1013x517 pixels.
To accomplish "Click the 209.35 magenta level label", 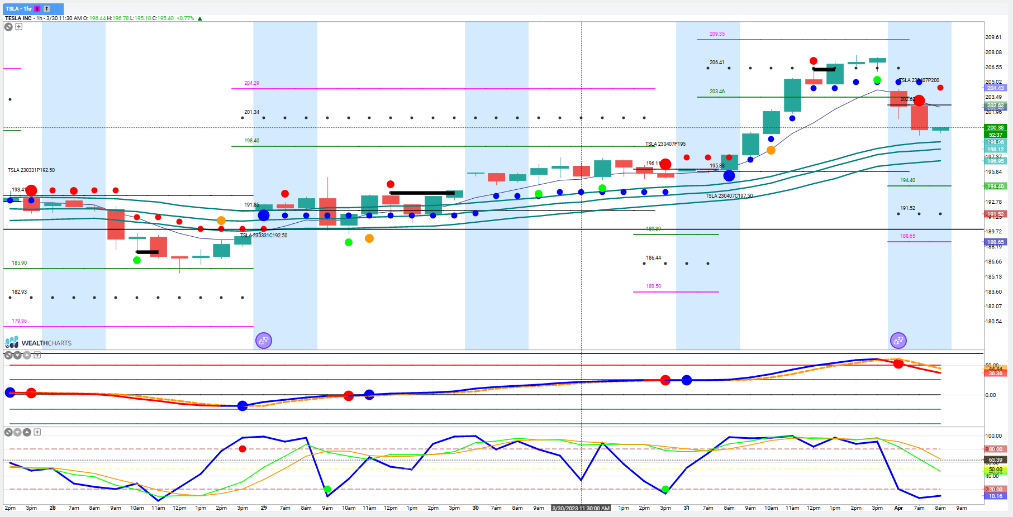I will click(x=717, y=34).
